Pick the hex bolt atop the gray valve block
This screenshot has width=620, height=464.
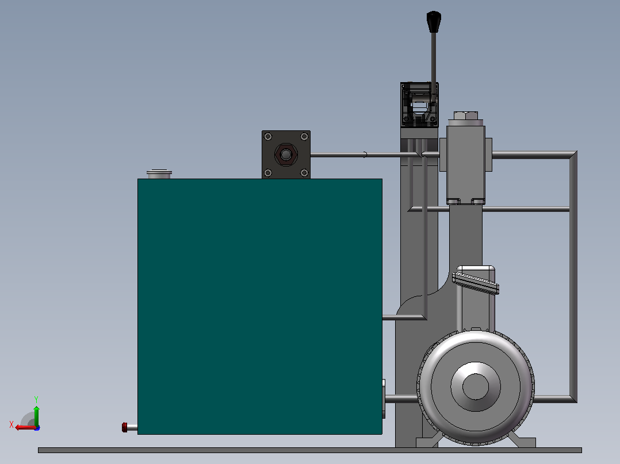point(466,115)
